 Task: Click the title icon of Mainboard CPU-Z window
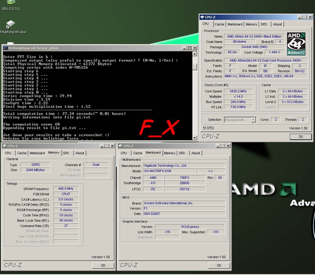(121, 146)
